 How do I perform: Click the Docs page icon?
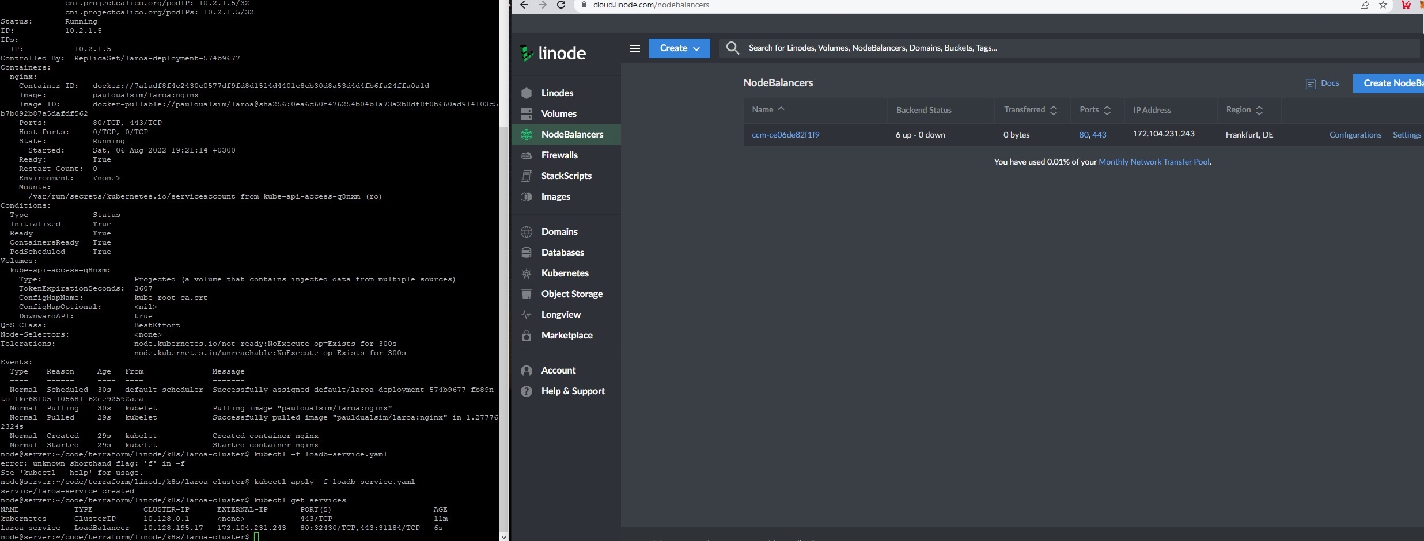coord(1311,84)
